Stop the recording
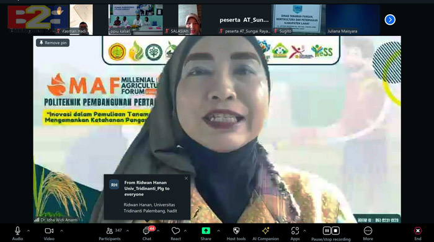 (335, 231)
